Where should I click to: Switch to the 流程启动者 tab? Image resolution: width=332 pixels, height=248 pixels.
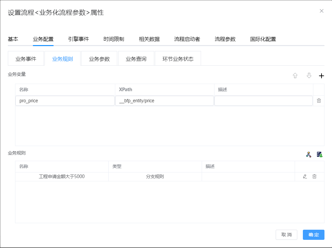click(x=187, y=39)
